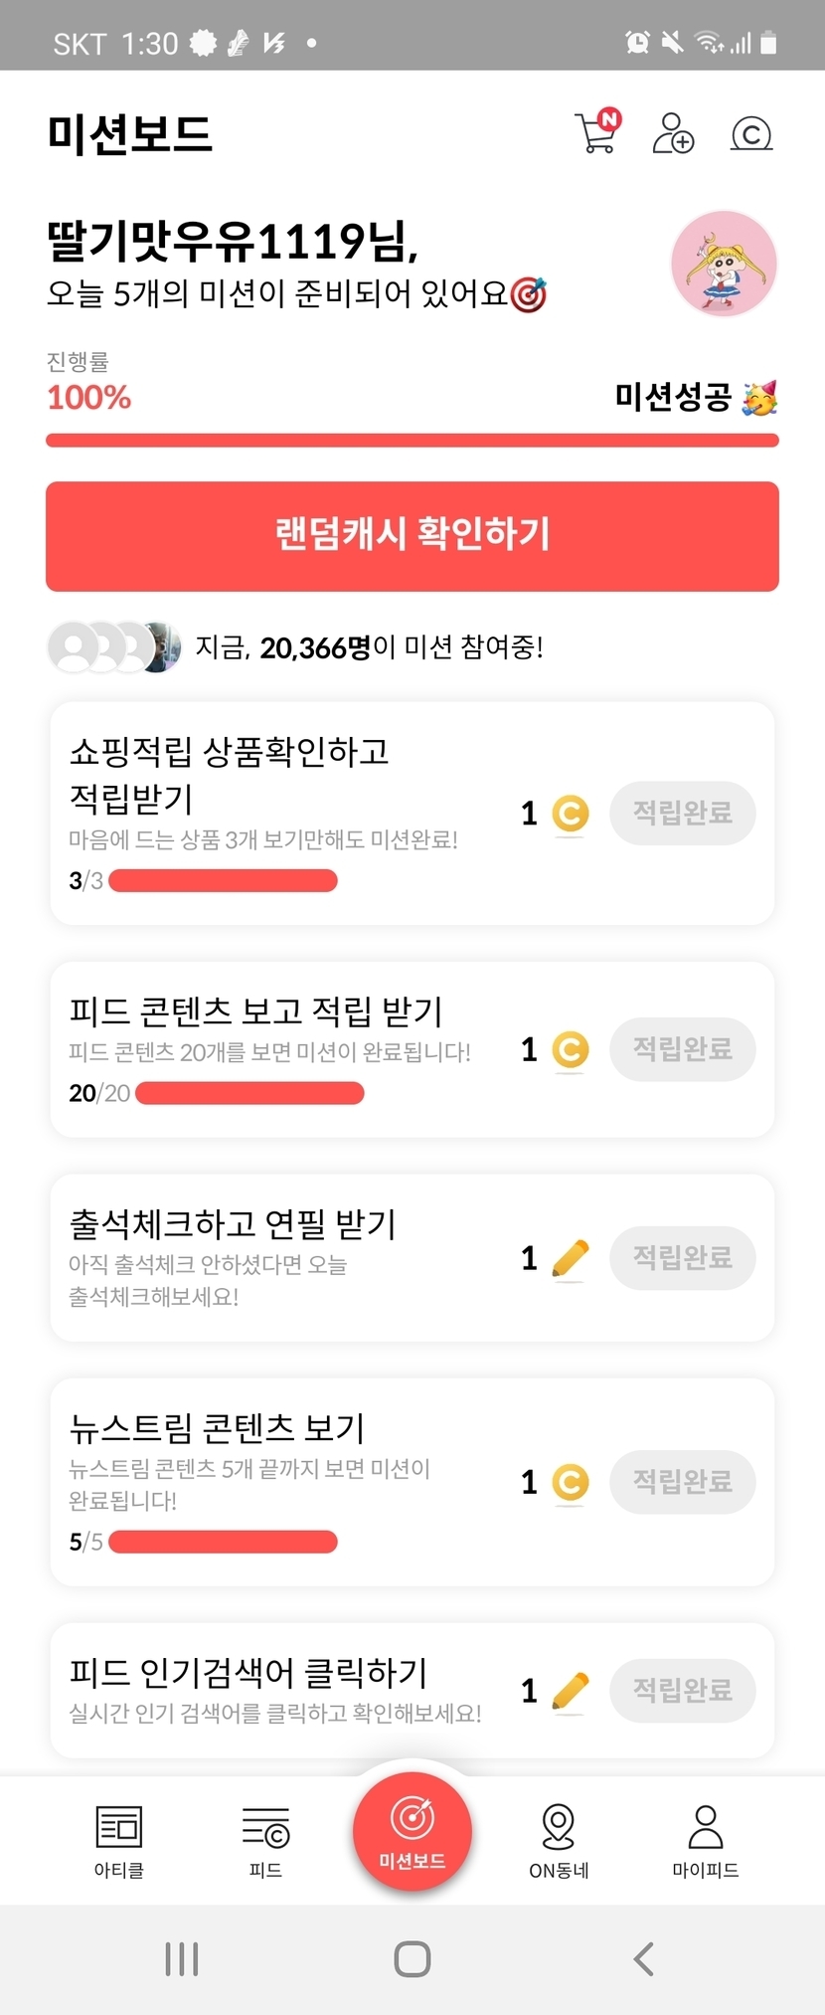Tap 적립완료 on the 출석체크 mission
This screenshot has width=825, height=2015.
[x=682, y=1258]
